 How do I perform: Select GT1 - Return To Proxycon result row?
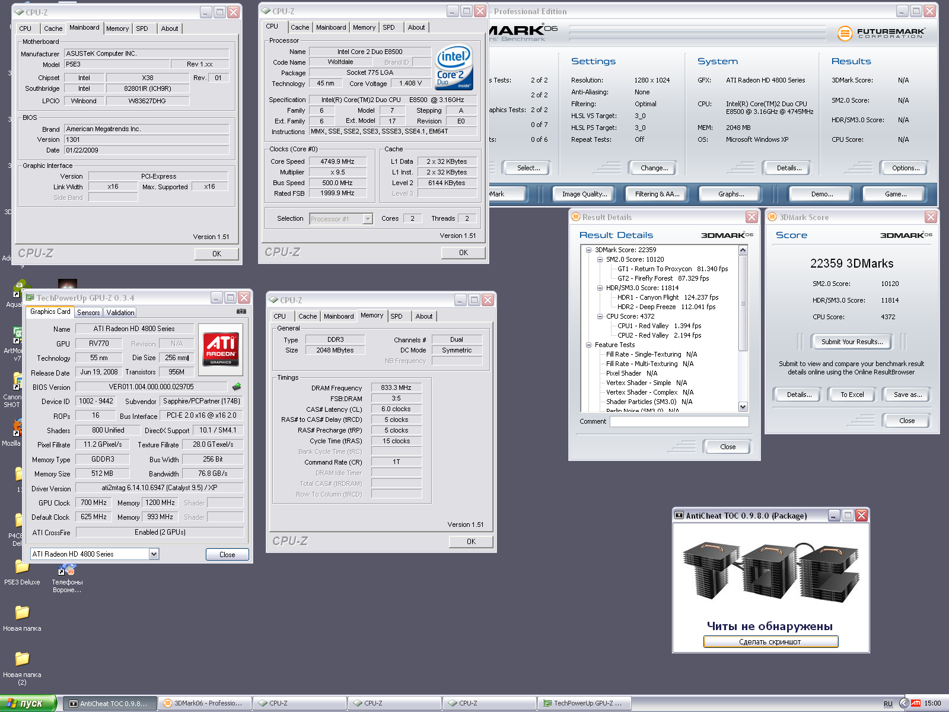tap(673, 269)
